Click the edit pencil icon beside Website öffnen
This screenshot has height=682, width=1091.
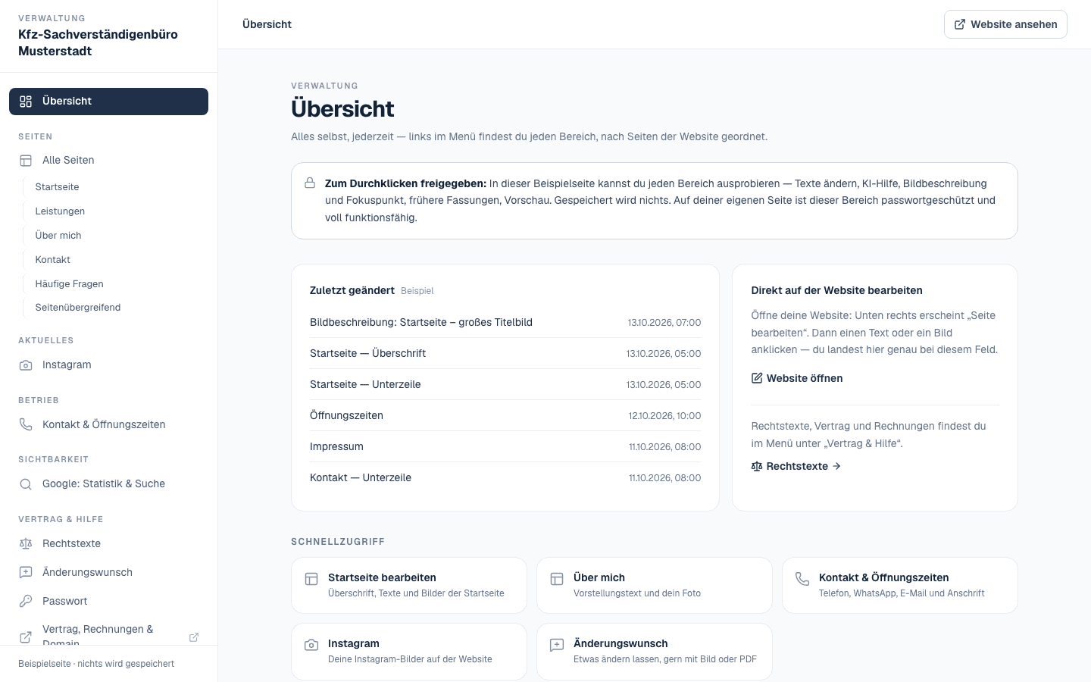click(757, 378)
